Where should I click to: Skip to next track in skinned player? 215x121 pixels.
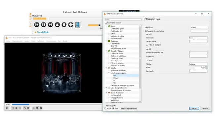(x=50, y=25)
